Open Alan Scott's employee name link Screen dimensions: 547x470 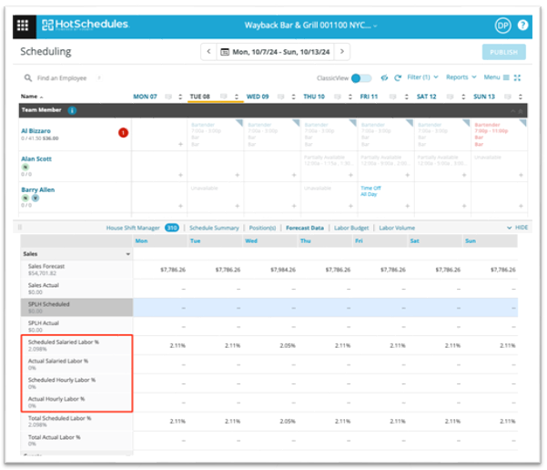point(38,158)
